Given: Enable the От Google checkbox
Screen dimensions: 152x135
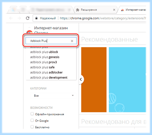Looking at the screenshot, I should 32,120.
